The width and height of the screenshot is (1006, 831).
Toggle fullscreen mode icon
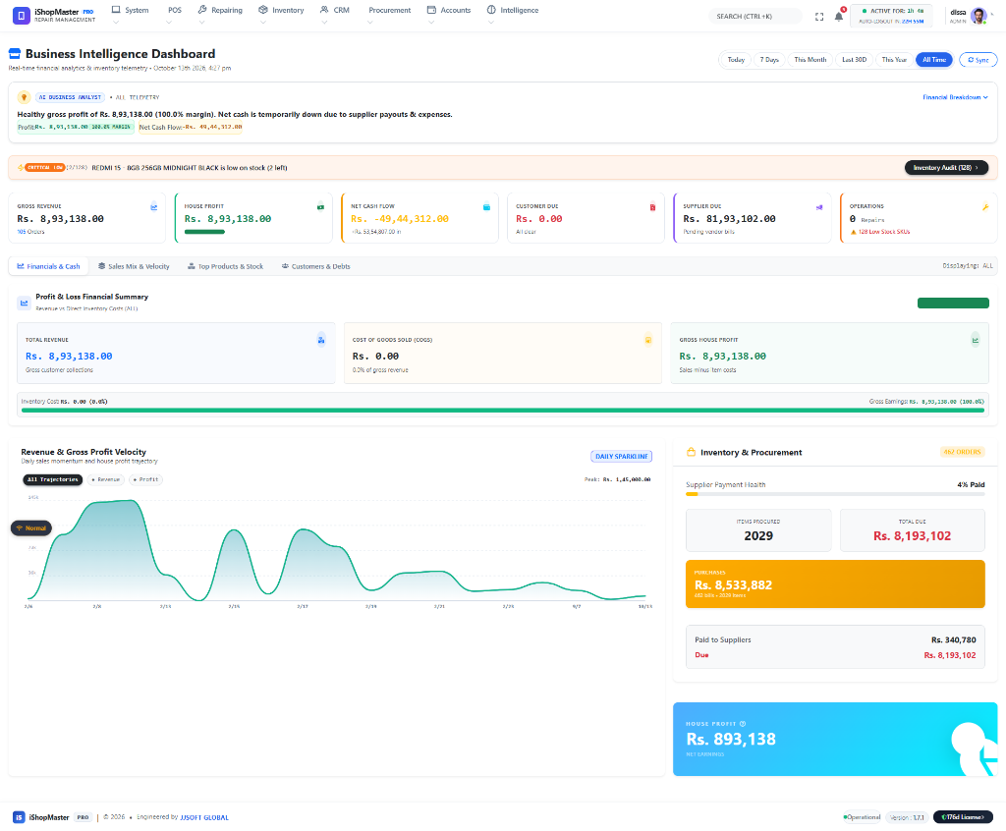[x=819, y=17]
